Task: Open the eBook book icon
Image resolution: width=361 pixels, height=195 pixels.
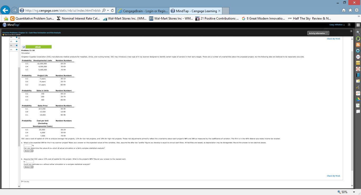Action: coord(23,47)
